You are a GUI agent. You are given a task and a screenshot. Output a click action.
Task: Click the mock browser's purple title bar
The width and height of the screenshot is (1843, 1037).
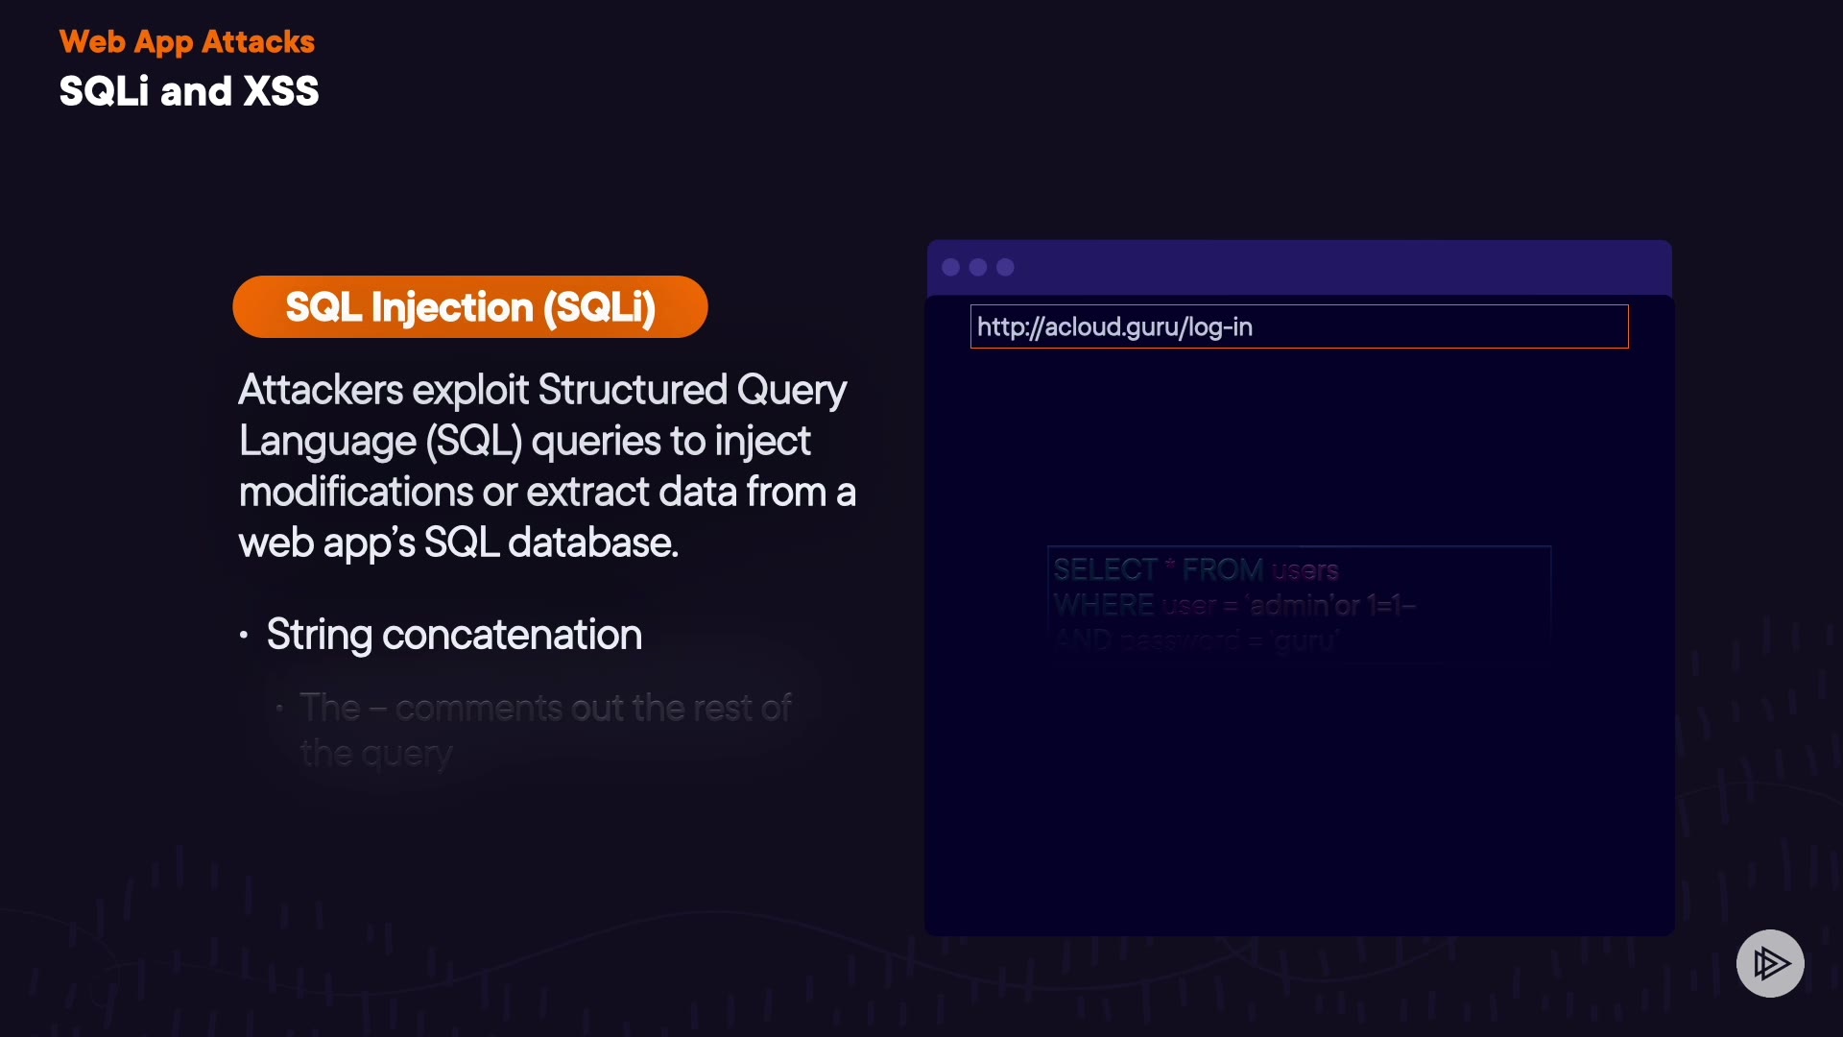tap(1344, 267)
